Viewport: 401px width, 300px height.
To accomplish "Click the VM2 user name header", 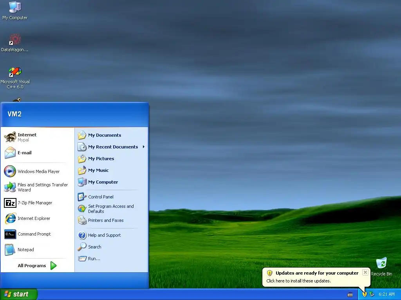I will (x=14, y=114).
